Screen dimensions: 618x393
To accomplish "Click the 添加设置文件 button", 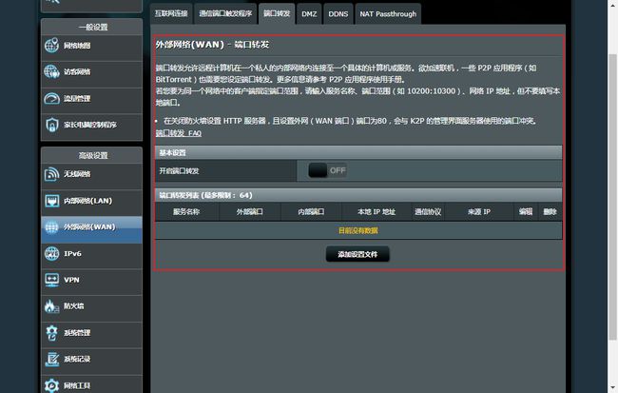I will pyautogui.click(x=357, y=254).
